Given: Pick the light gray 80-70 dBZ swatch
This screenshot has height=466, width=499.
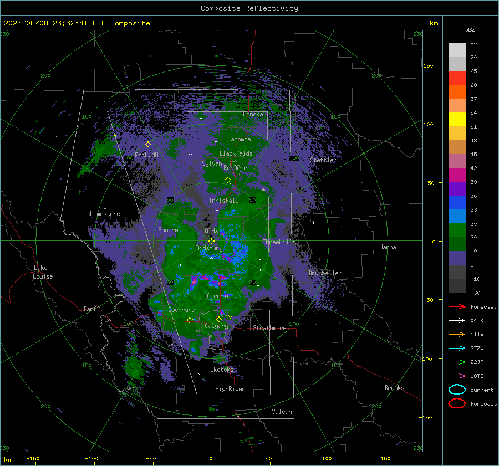Looking at the screenshot, I should [457, 50].
